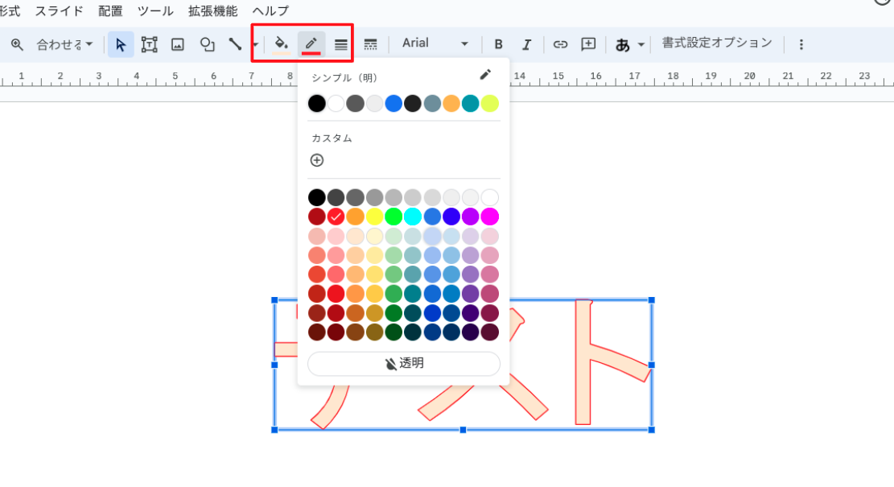This screenshot has width=894, height=487.
Task: Click the horizontal ruler at mark 17
Action: [635, 76]
